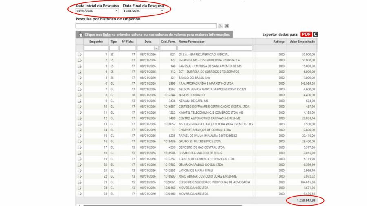
Task: Sort by Cód. Forn. column header
Action: coord(168,42)
